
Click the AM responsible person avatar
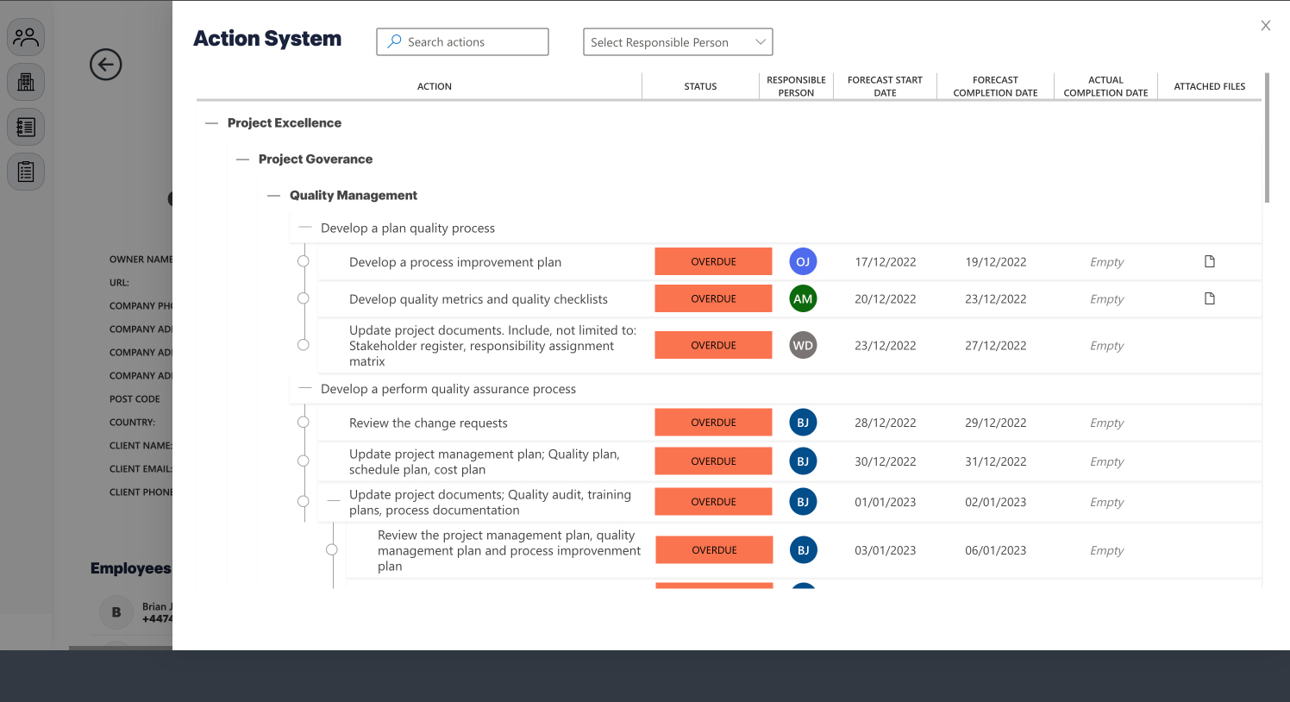pos(803,298)
